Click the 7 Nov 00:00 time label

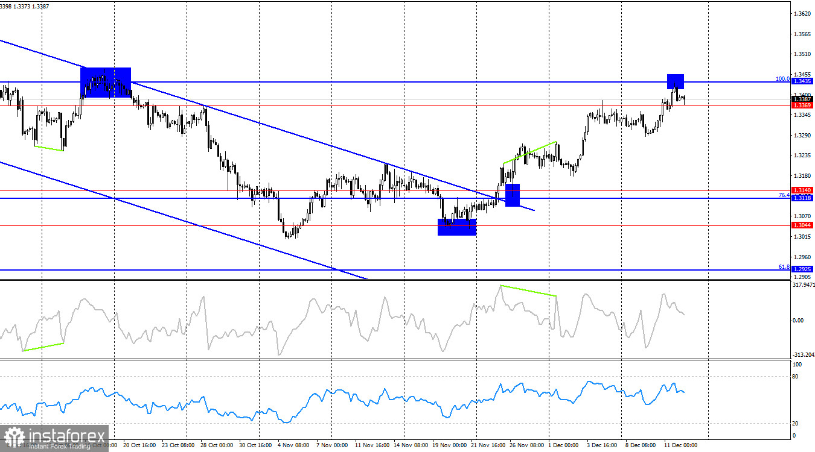point(331,445)
